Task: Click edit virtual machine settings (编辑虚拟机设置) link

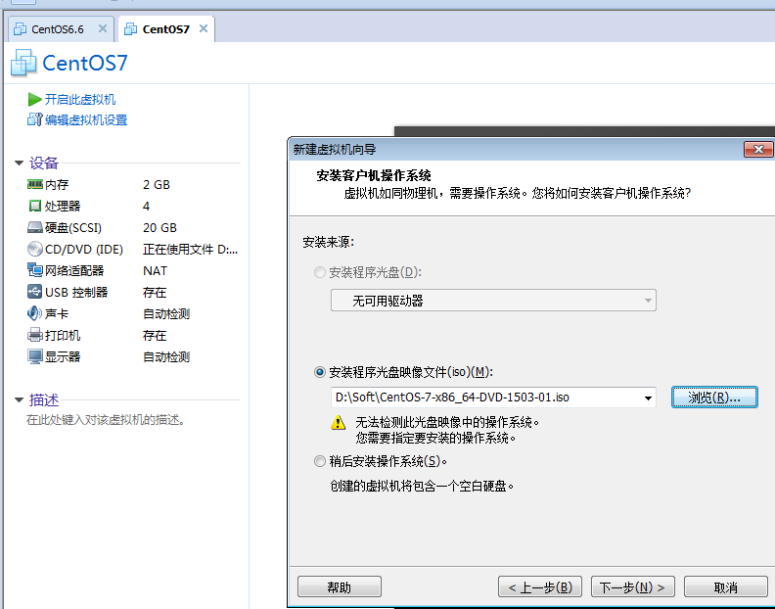Action: 86,119
